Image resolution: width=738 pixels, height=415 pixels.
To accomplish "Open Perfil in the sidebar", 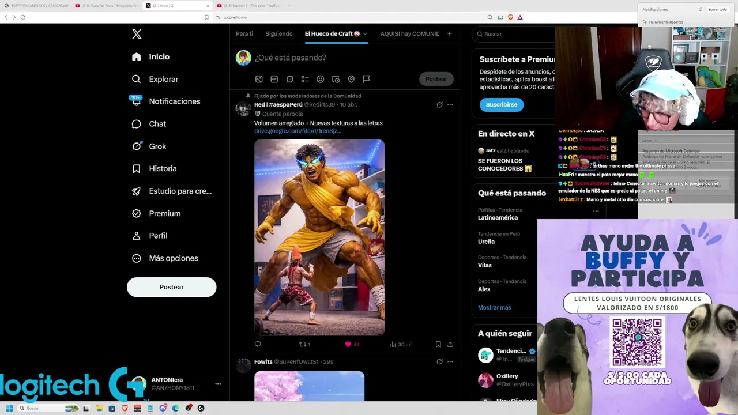I will pyautogui.click(x=149, y=236).
